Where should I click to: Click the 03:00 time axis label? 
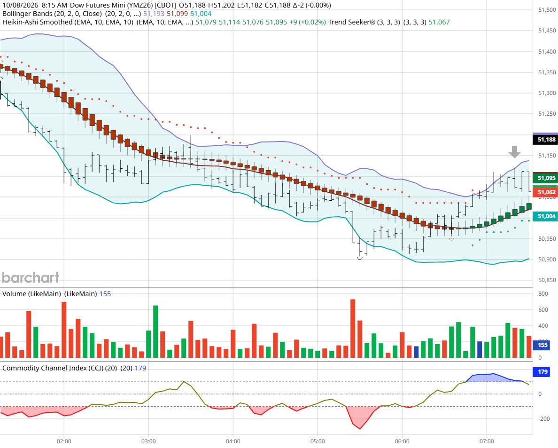(148, 441)
